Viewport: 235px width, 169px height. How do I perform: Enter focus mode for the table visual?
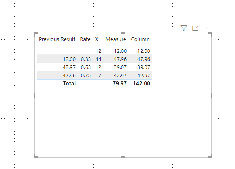point(195,28)
